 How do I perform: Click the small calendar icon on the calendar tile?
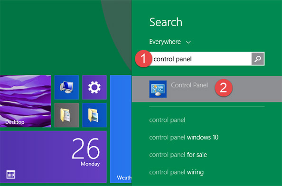pos(11,175)
